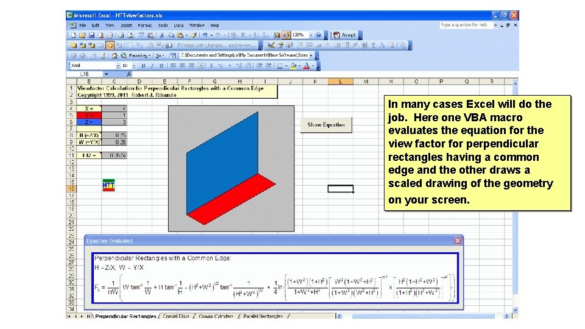Image resolution: width=585 pixels, height=329 pixels.
Task: Sort descending with Z-A icon
Action: pos(264,35)
